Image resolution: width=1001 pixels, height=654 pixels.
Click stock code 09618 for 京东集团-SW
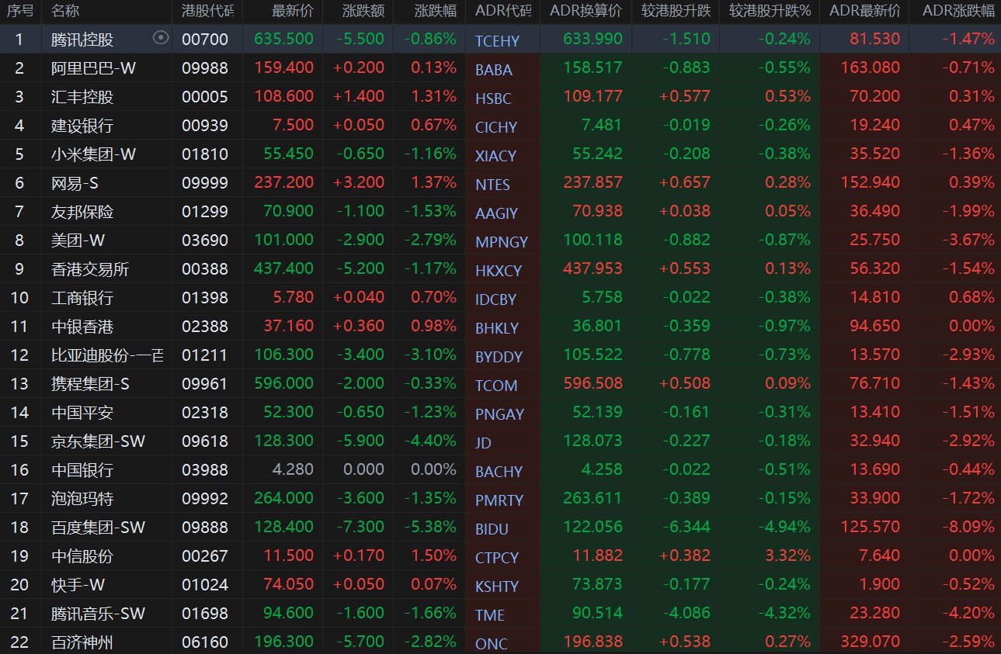pyautogui.click(x=205, y=441)
